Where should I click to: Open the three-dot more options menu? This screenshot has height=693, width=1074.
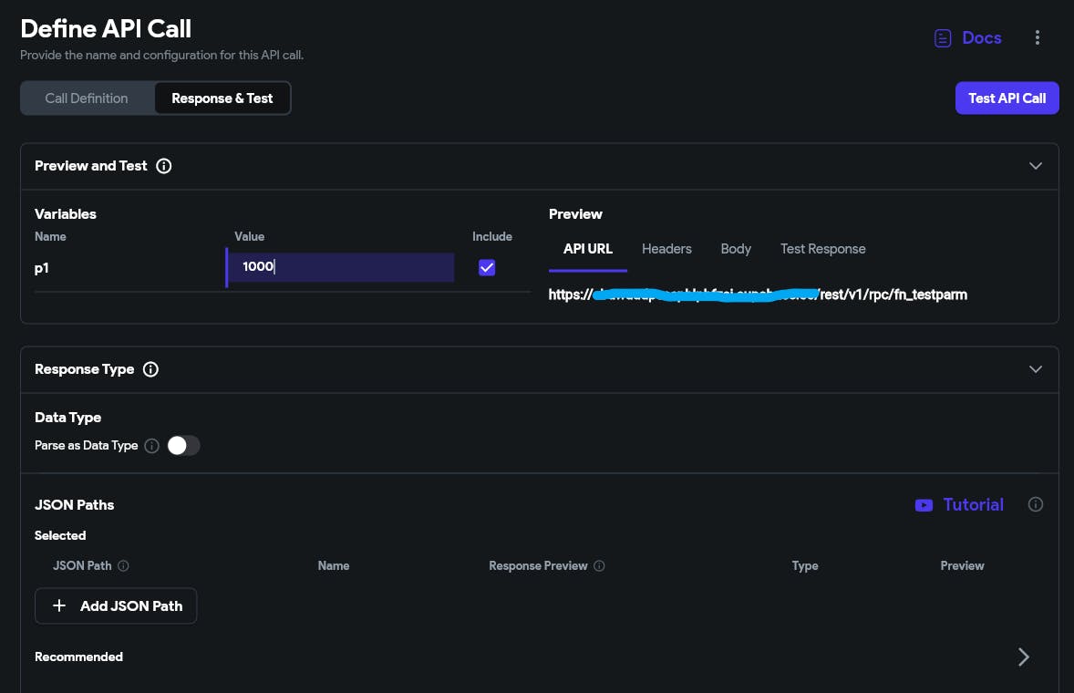(x=1037, y=38)
